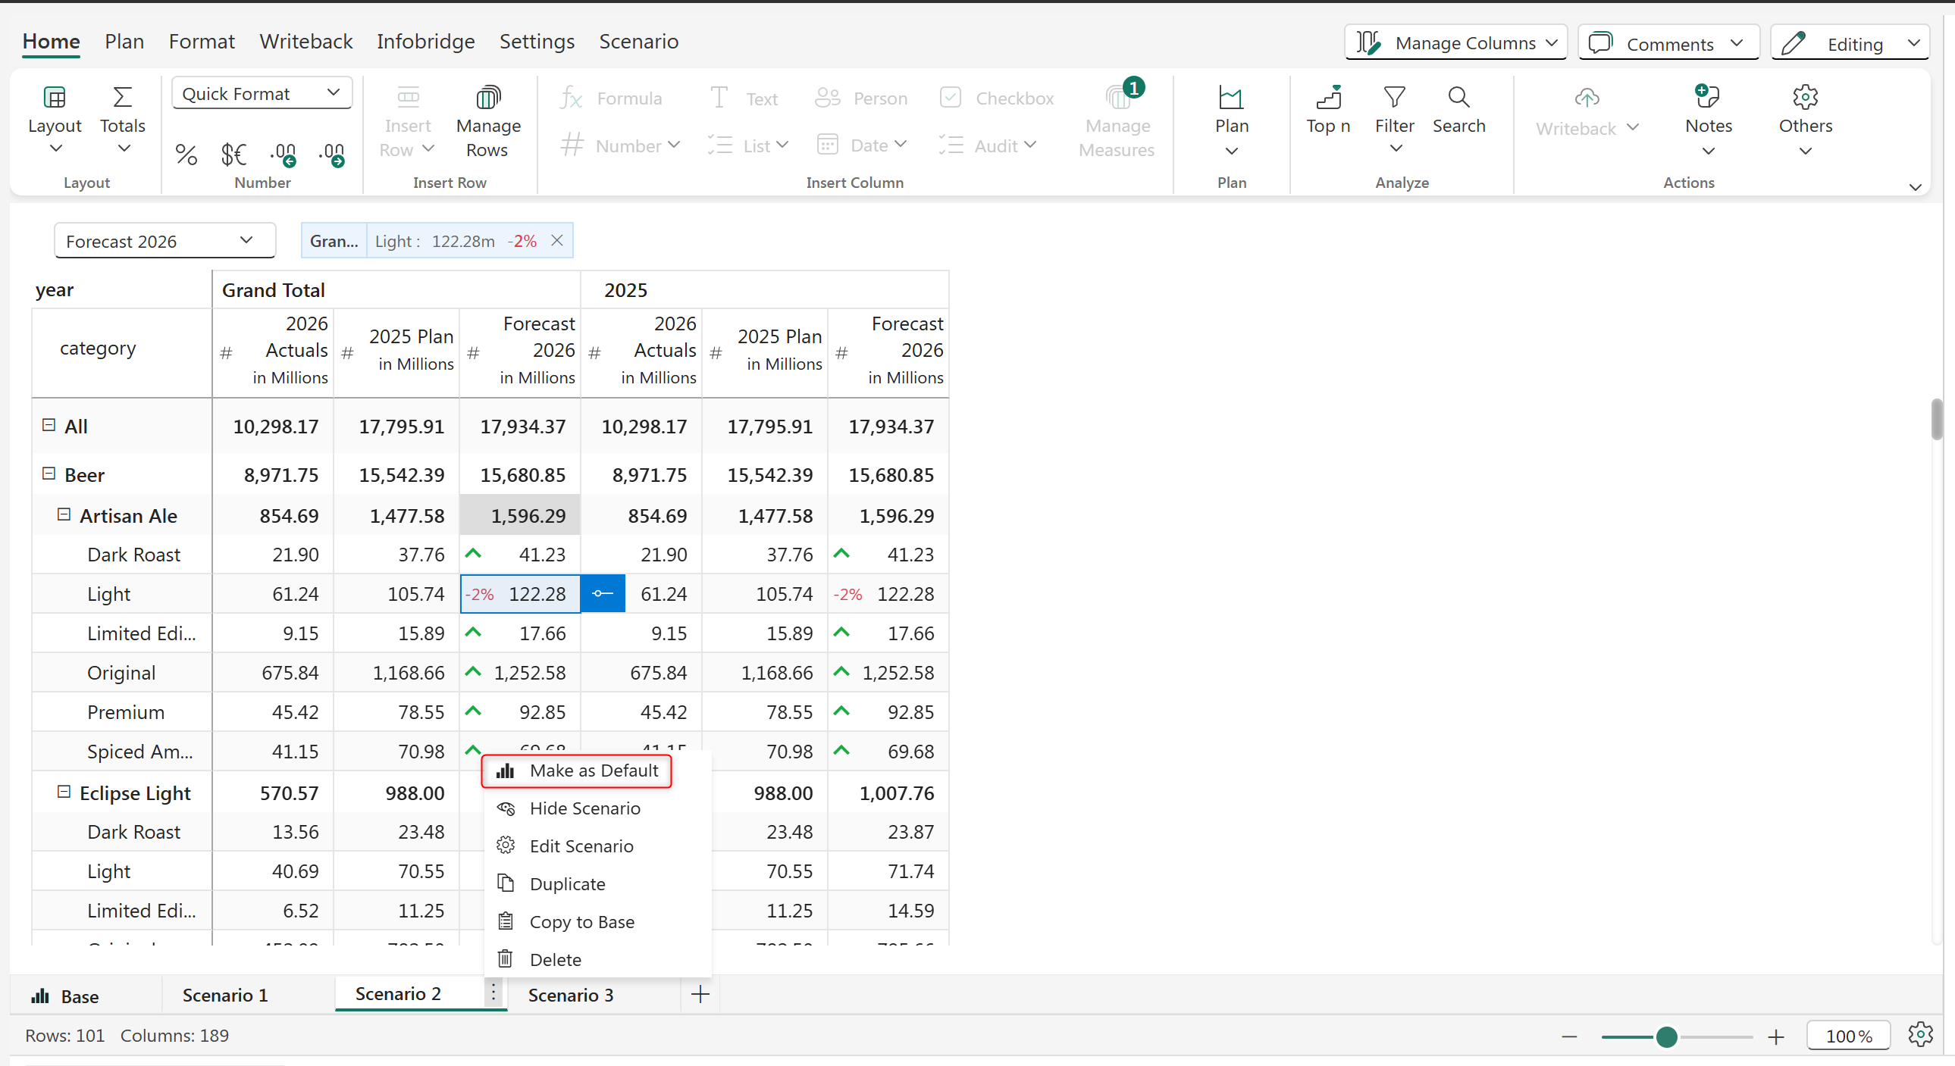Add a new scenario with plus button
This screenshot has width=1955, height=1066.
tap(700, 995)
